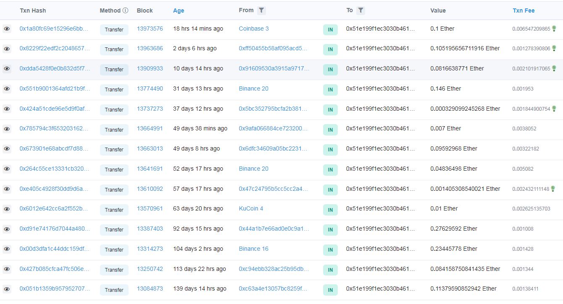Open block 13963686
The height and width of the screenshot is (304, 563).
(x=150, y=48)
